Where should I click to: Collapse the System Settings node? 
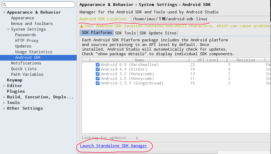(8, 29)
